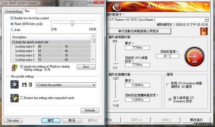Click the Description column header
This screenshot has width=215, height=127.
pos(24,37)
